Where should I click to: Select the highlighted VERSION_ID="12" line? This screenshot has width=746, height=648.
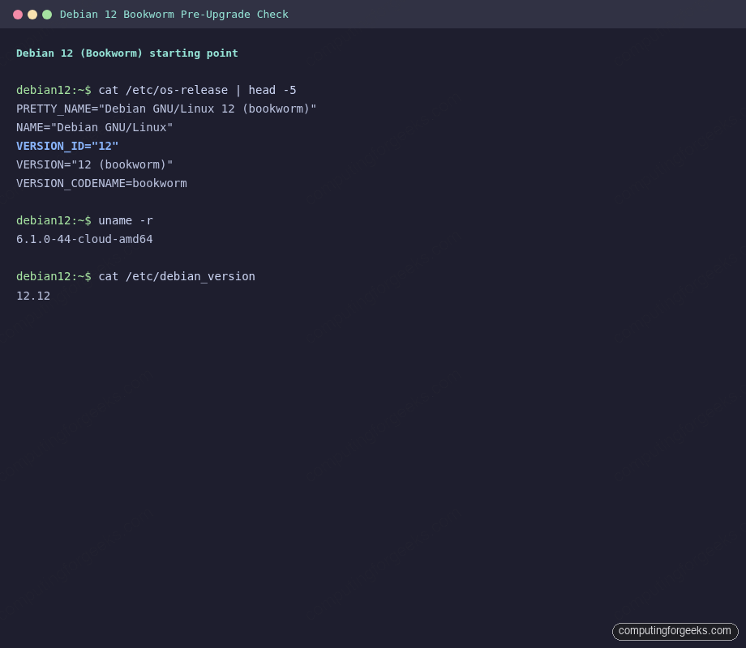[67, 146]
